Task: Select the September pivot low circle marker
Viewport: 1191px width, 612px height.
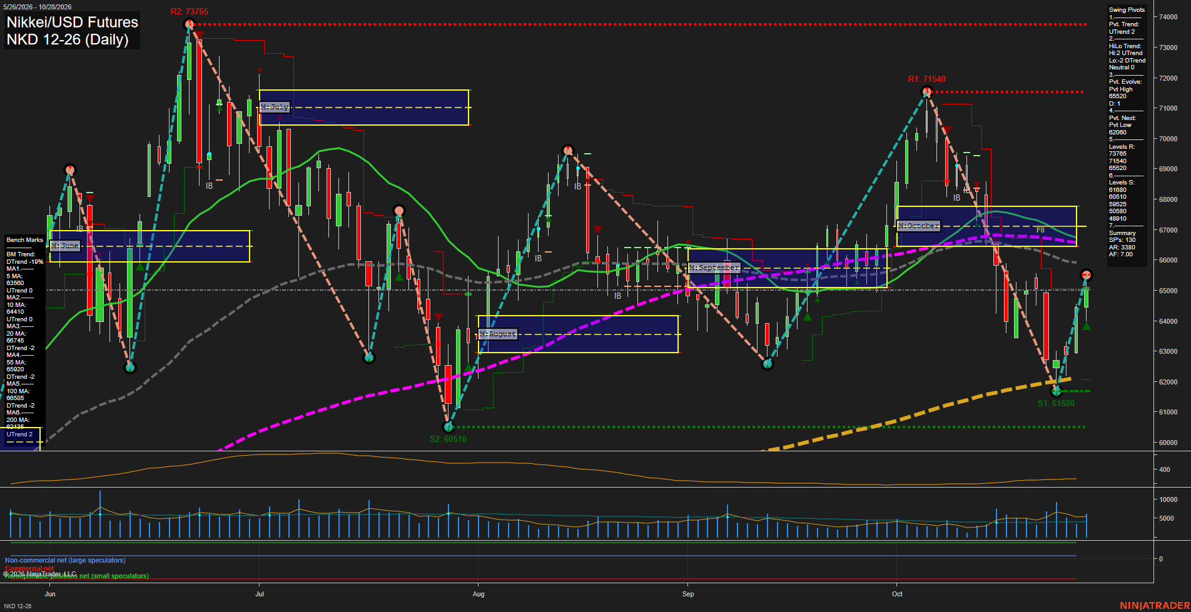Action: (768, 364)
